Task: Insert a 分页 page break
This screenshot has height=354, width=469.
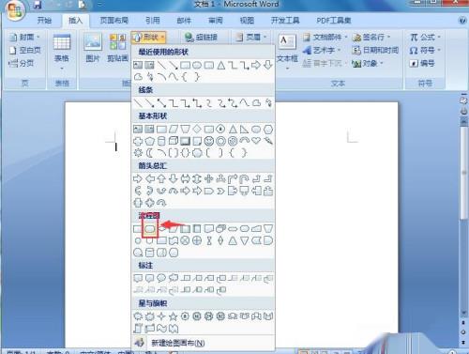Action: pyautogui.click(x=22, y=63)
